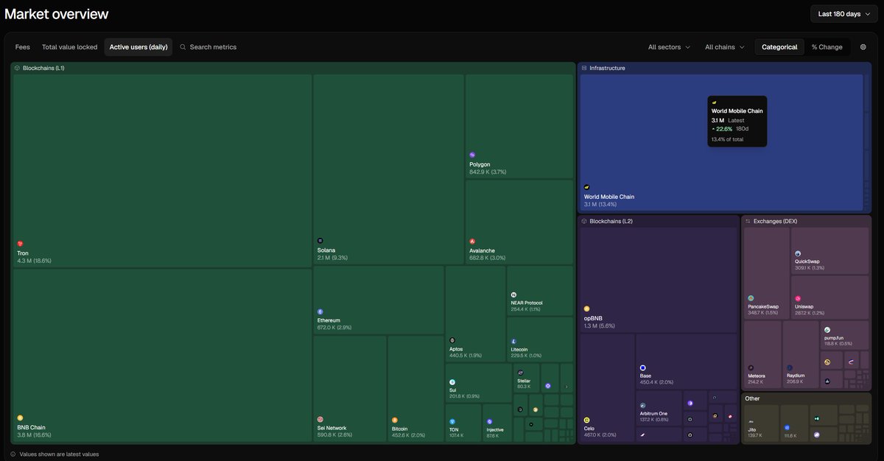Switch to % Change view
This screenshot has height=461, width=884.
pyautogui.click(x=827, y=47)
